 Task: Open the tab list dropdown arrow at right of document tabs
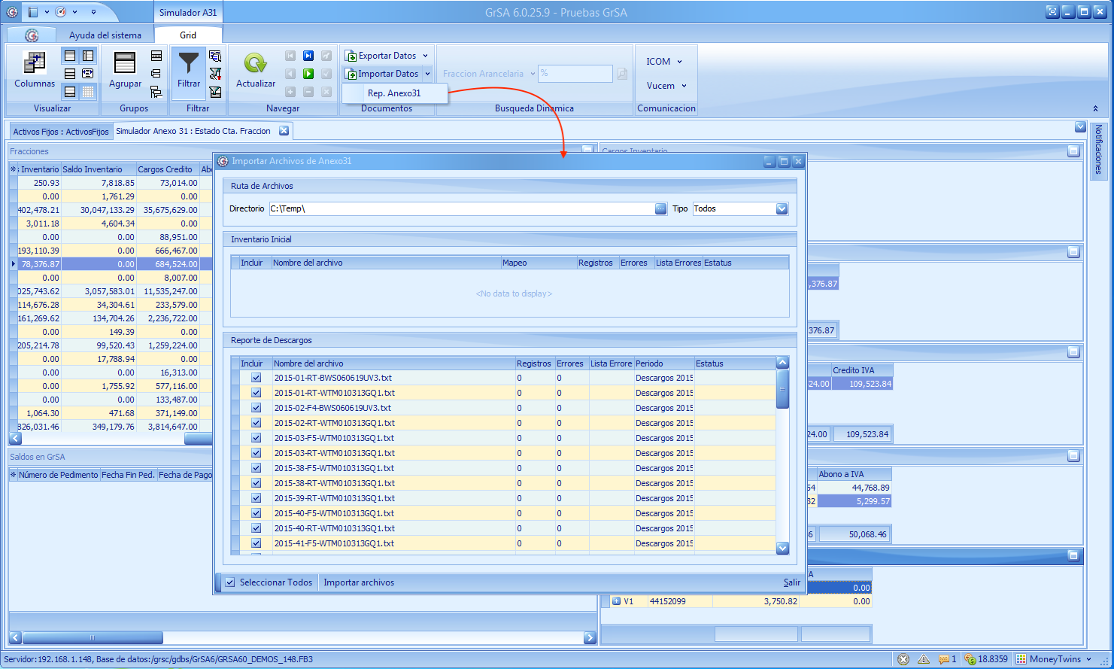[x=1080, y=127]
